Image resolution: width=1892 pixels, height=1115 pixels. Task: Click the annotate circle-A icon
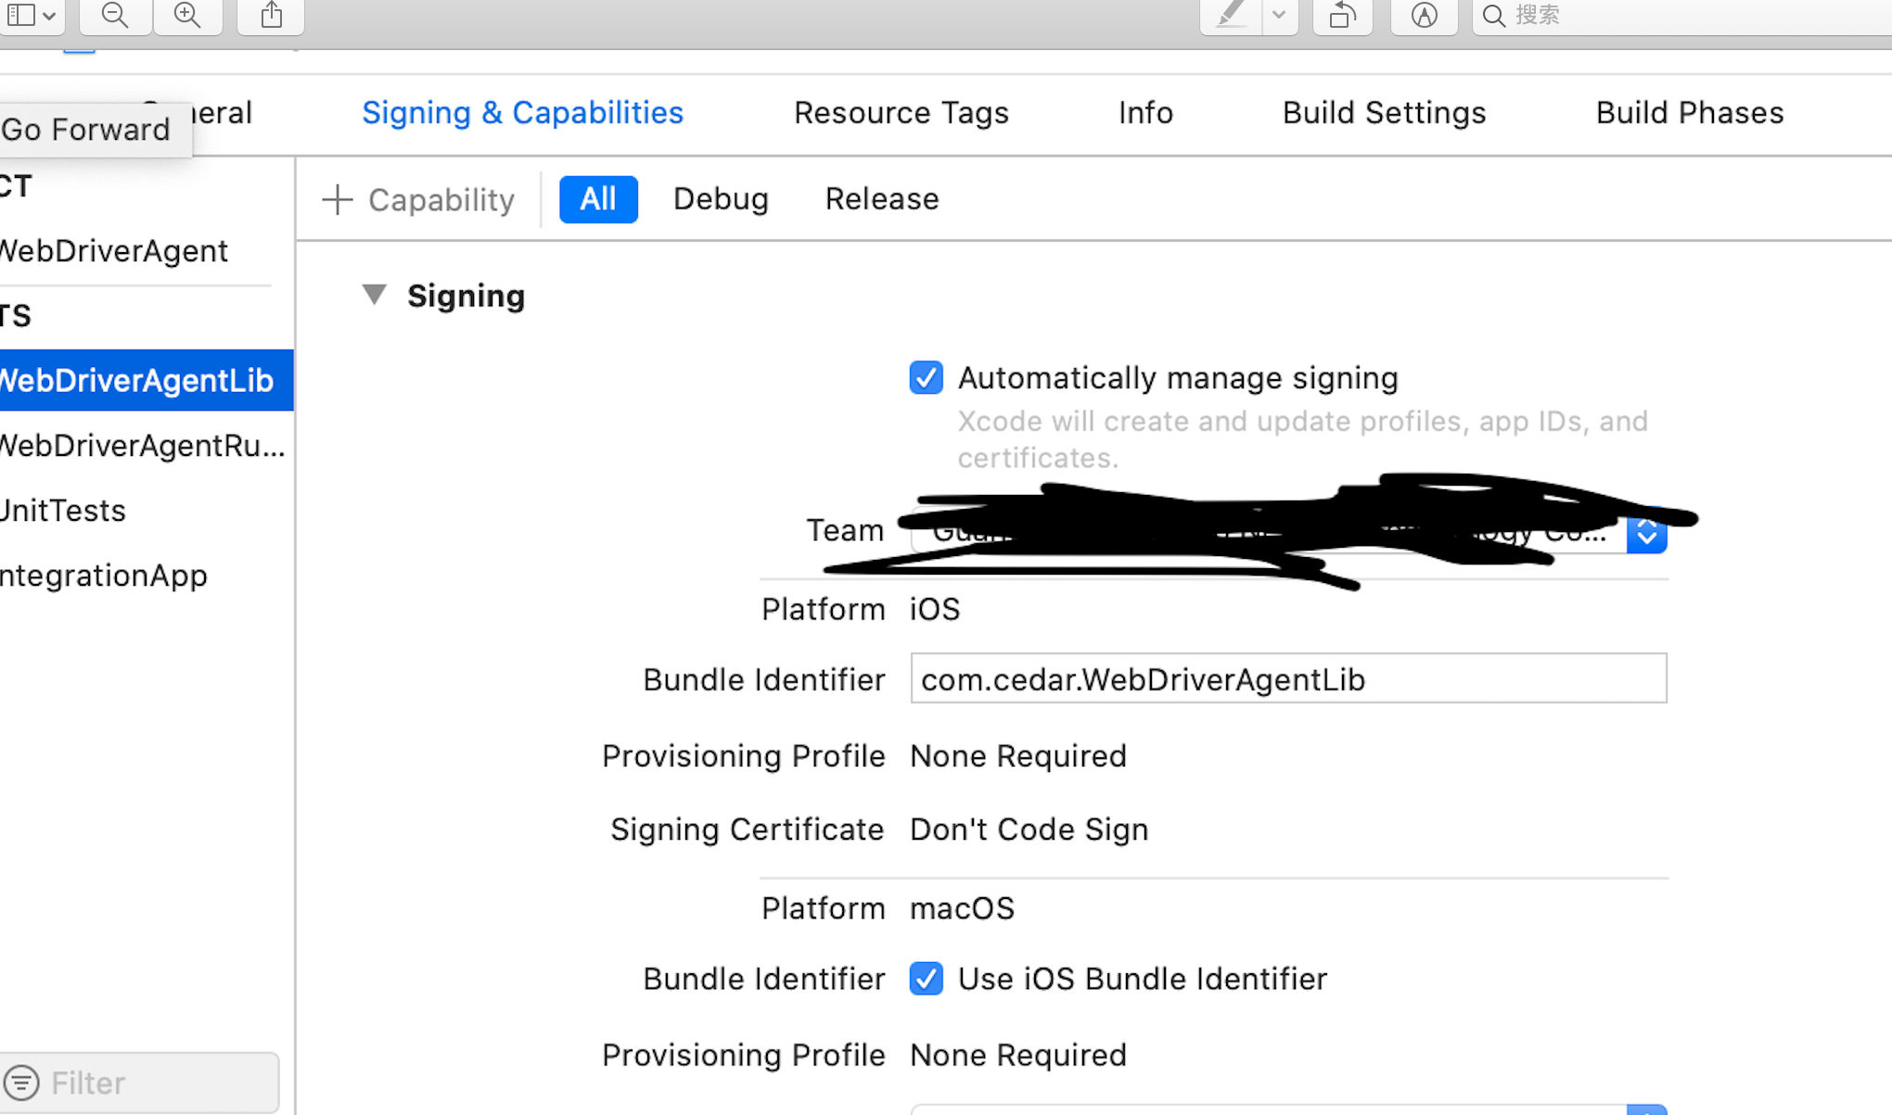(1424, 15)
